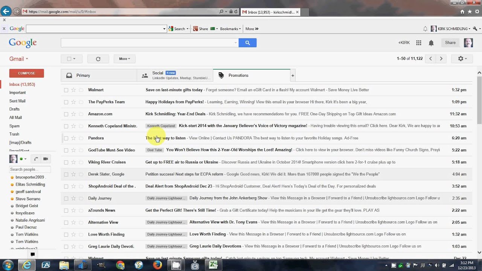
Task: Star the Amazon.com email
Action: click(73, 114)
